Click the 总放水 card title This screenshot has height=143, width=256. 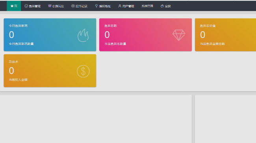click(x=13, y=62)
